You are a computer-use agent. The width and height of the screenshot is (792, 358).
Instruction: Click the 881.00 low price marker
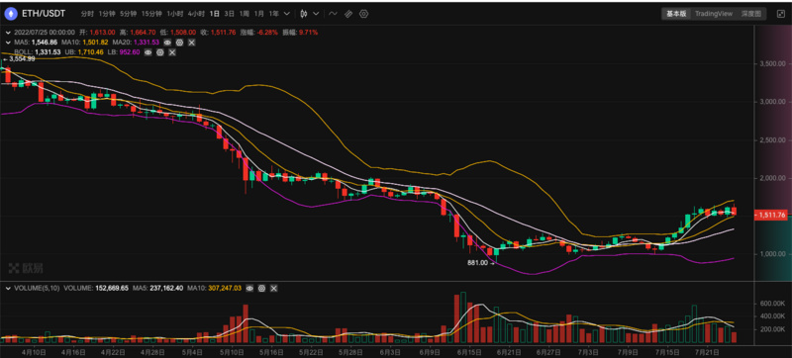[x=478, y=263]
